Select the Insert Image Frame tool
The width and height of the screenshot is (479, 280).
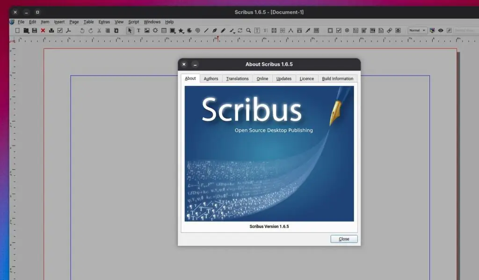[x=146, y=30]
